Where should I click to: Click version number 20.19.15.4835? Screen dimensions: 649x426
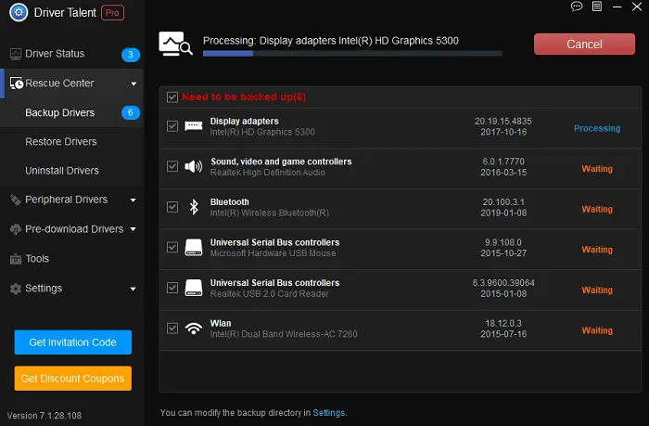click(x=503, y=122)
